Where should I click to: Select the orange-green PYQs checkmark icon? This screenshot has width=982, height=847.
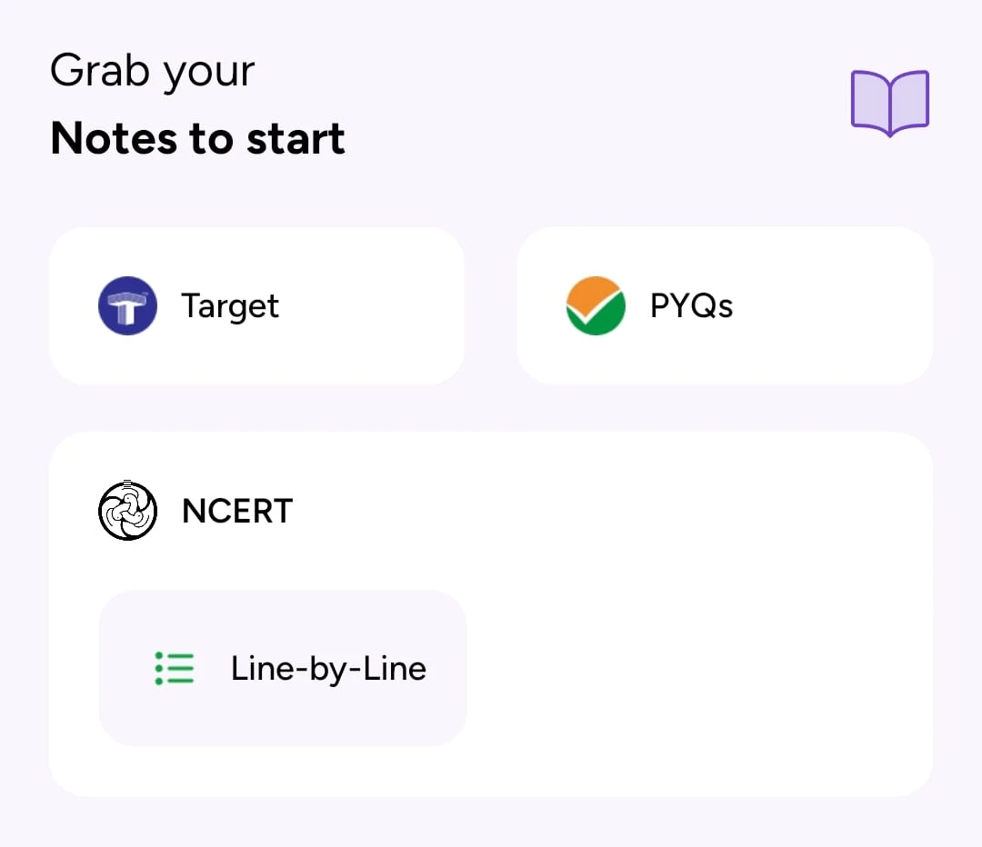tap(596, 305)
